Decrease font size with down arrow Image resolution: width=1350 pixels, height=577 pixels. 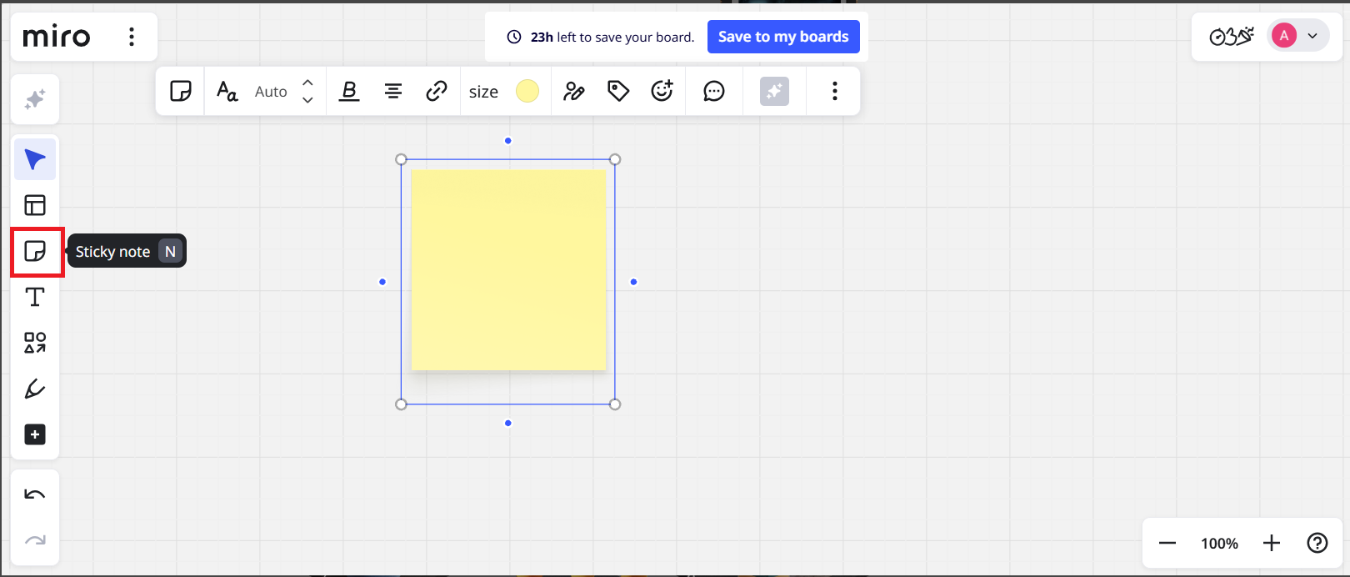click(307, 100)
